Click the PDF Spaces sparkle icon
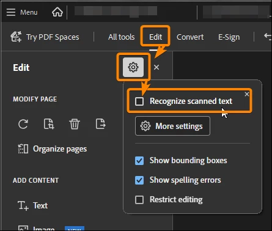 [16, 37]
